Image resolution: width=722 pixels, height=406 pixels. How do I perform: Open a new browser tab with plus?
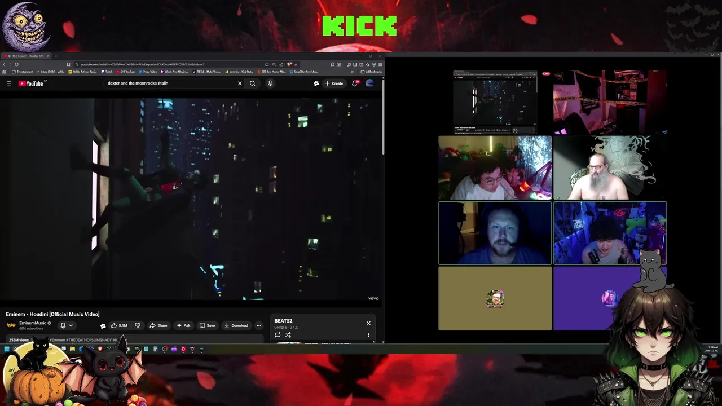[56, 56]
